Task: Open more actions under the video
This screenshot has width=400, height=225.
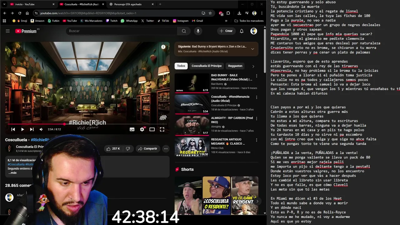Action: (x=166, y=149)
